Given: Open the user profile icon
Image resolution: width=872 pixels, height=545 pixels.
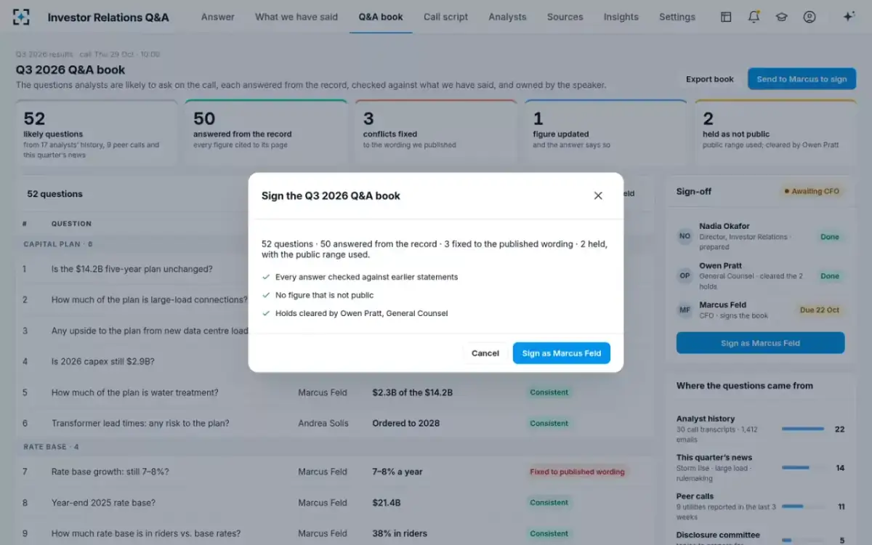Looking at the screenshot, I should tap(809, 17).
